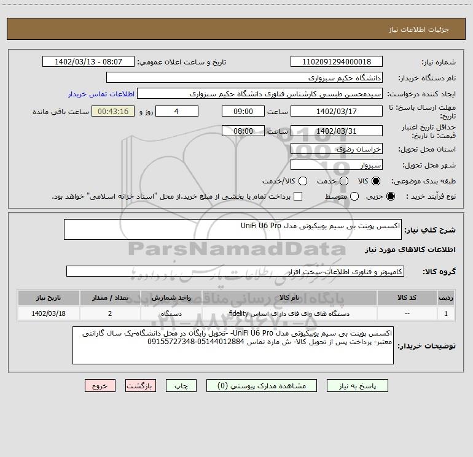
Task: Click the quantity cell showing 2
Action: [x=110, y=313]
